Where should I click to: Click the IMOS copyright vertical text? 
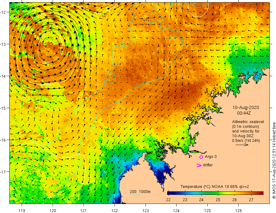(x=274, y=161)
